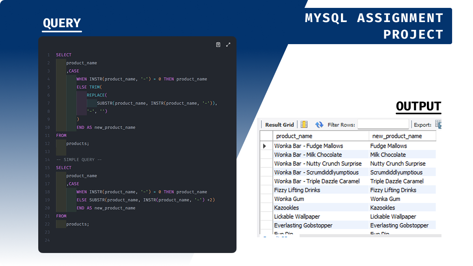
Task: Click 'products;' on code line 22
Action: (x=78, y=224)
